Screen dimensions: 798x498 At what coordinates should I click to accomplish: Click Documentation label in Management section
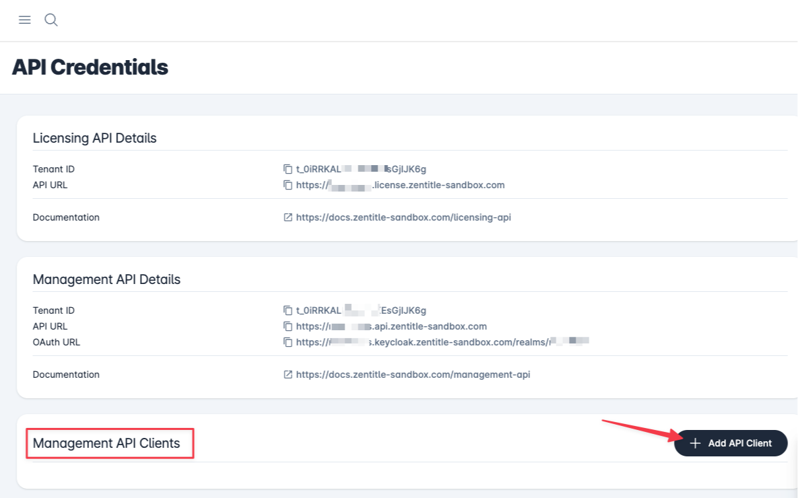tap(66, 374)
